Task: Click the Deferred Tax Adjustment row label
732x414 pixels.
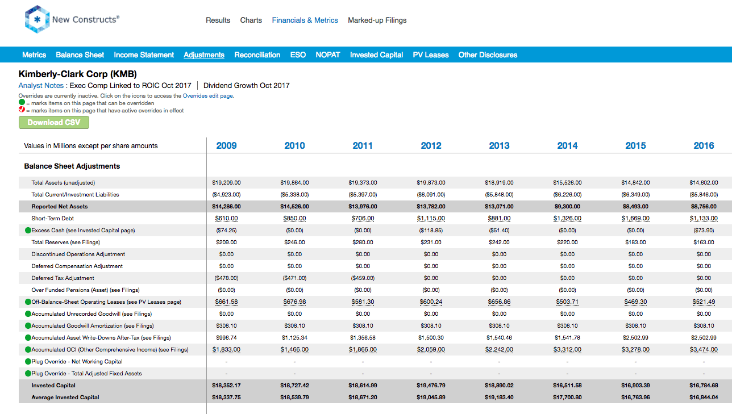Action: 63,278
